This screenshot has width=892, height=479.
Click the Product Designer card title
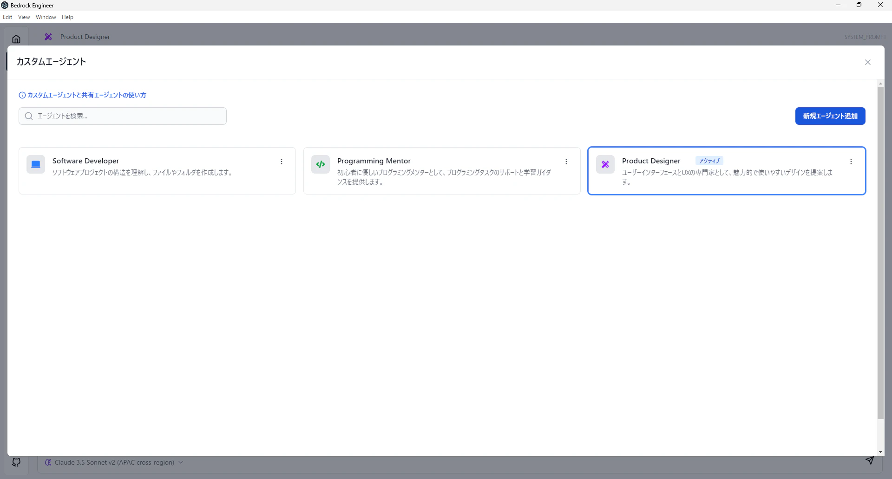(x=651, y=161)
